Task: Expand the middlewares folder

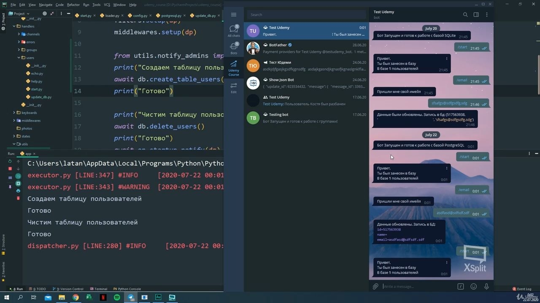Action: click(14, 120)
